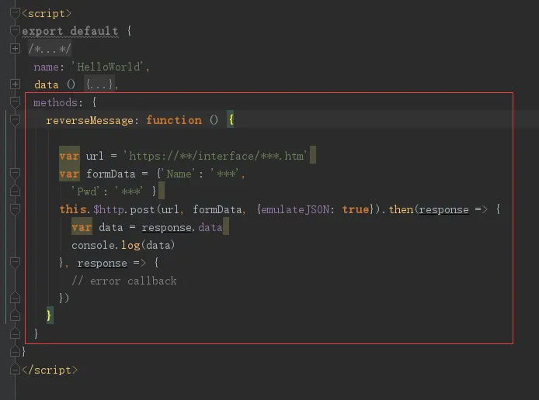
Task: Click 'response' parameter inside then(
Action: pos(443,209)
